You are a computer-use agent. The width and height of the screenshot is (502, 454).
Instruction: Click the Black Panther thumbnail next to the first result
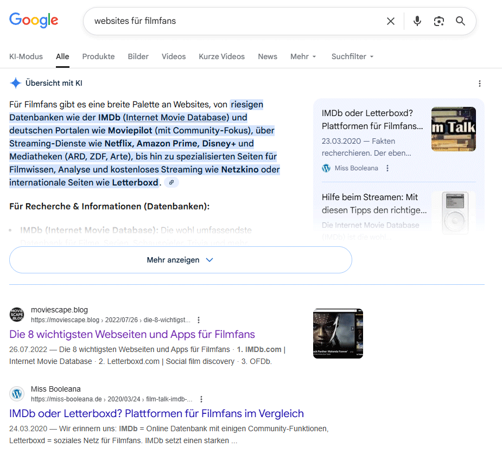pyautogui.click(x=338, y=333)
